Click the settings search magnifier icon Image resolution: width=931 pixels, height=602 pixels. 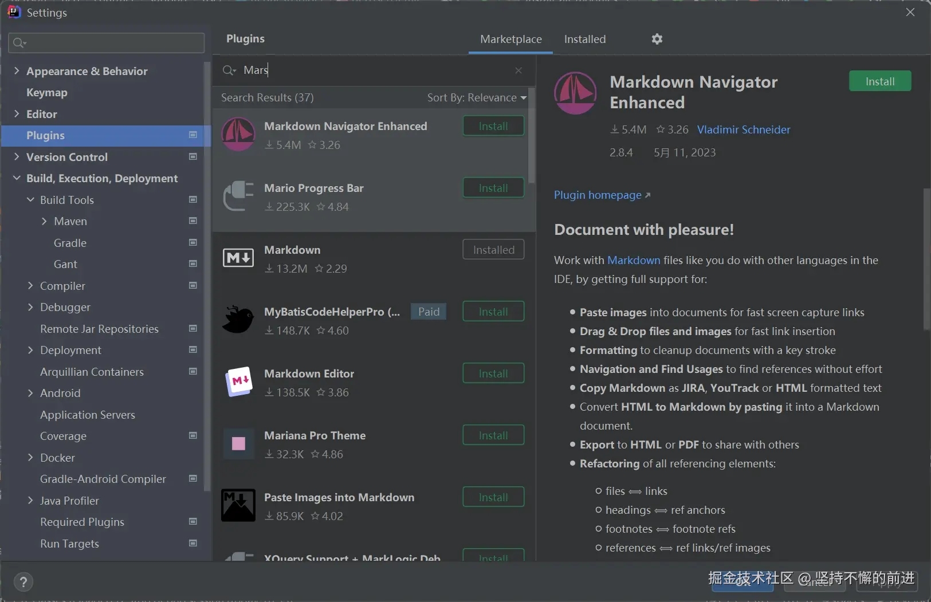19,43
